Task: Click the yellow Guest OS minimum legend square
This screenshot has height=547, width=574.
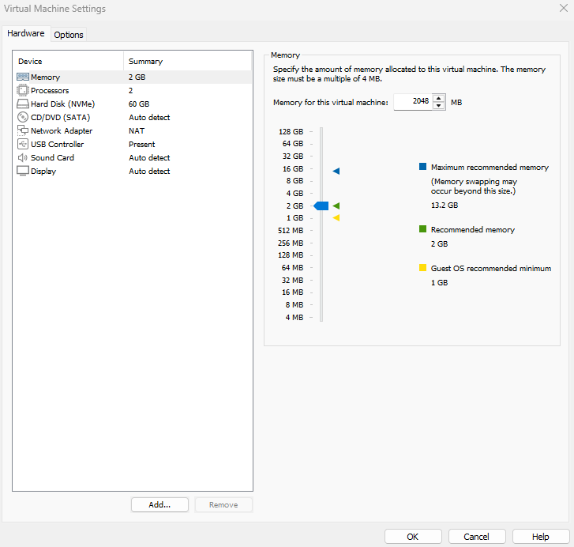Action: (423, 267)
